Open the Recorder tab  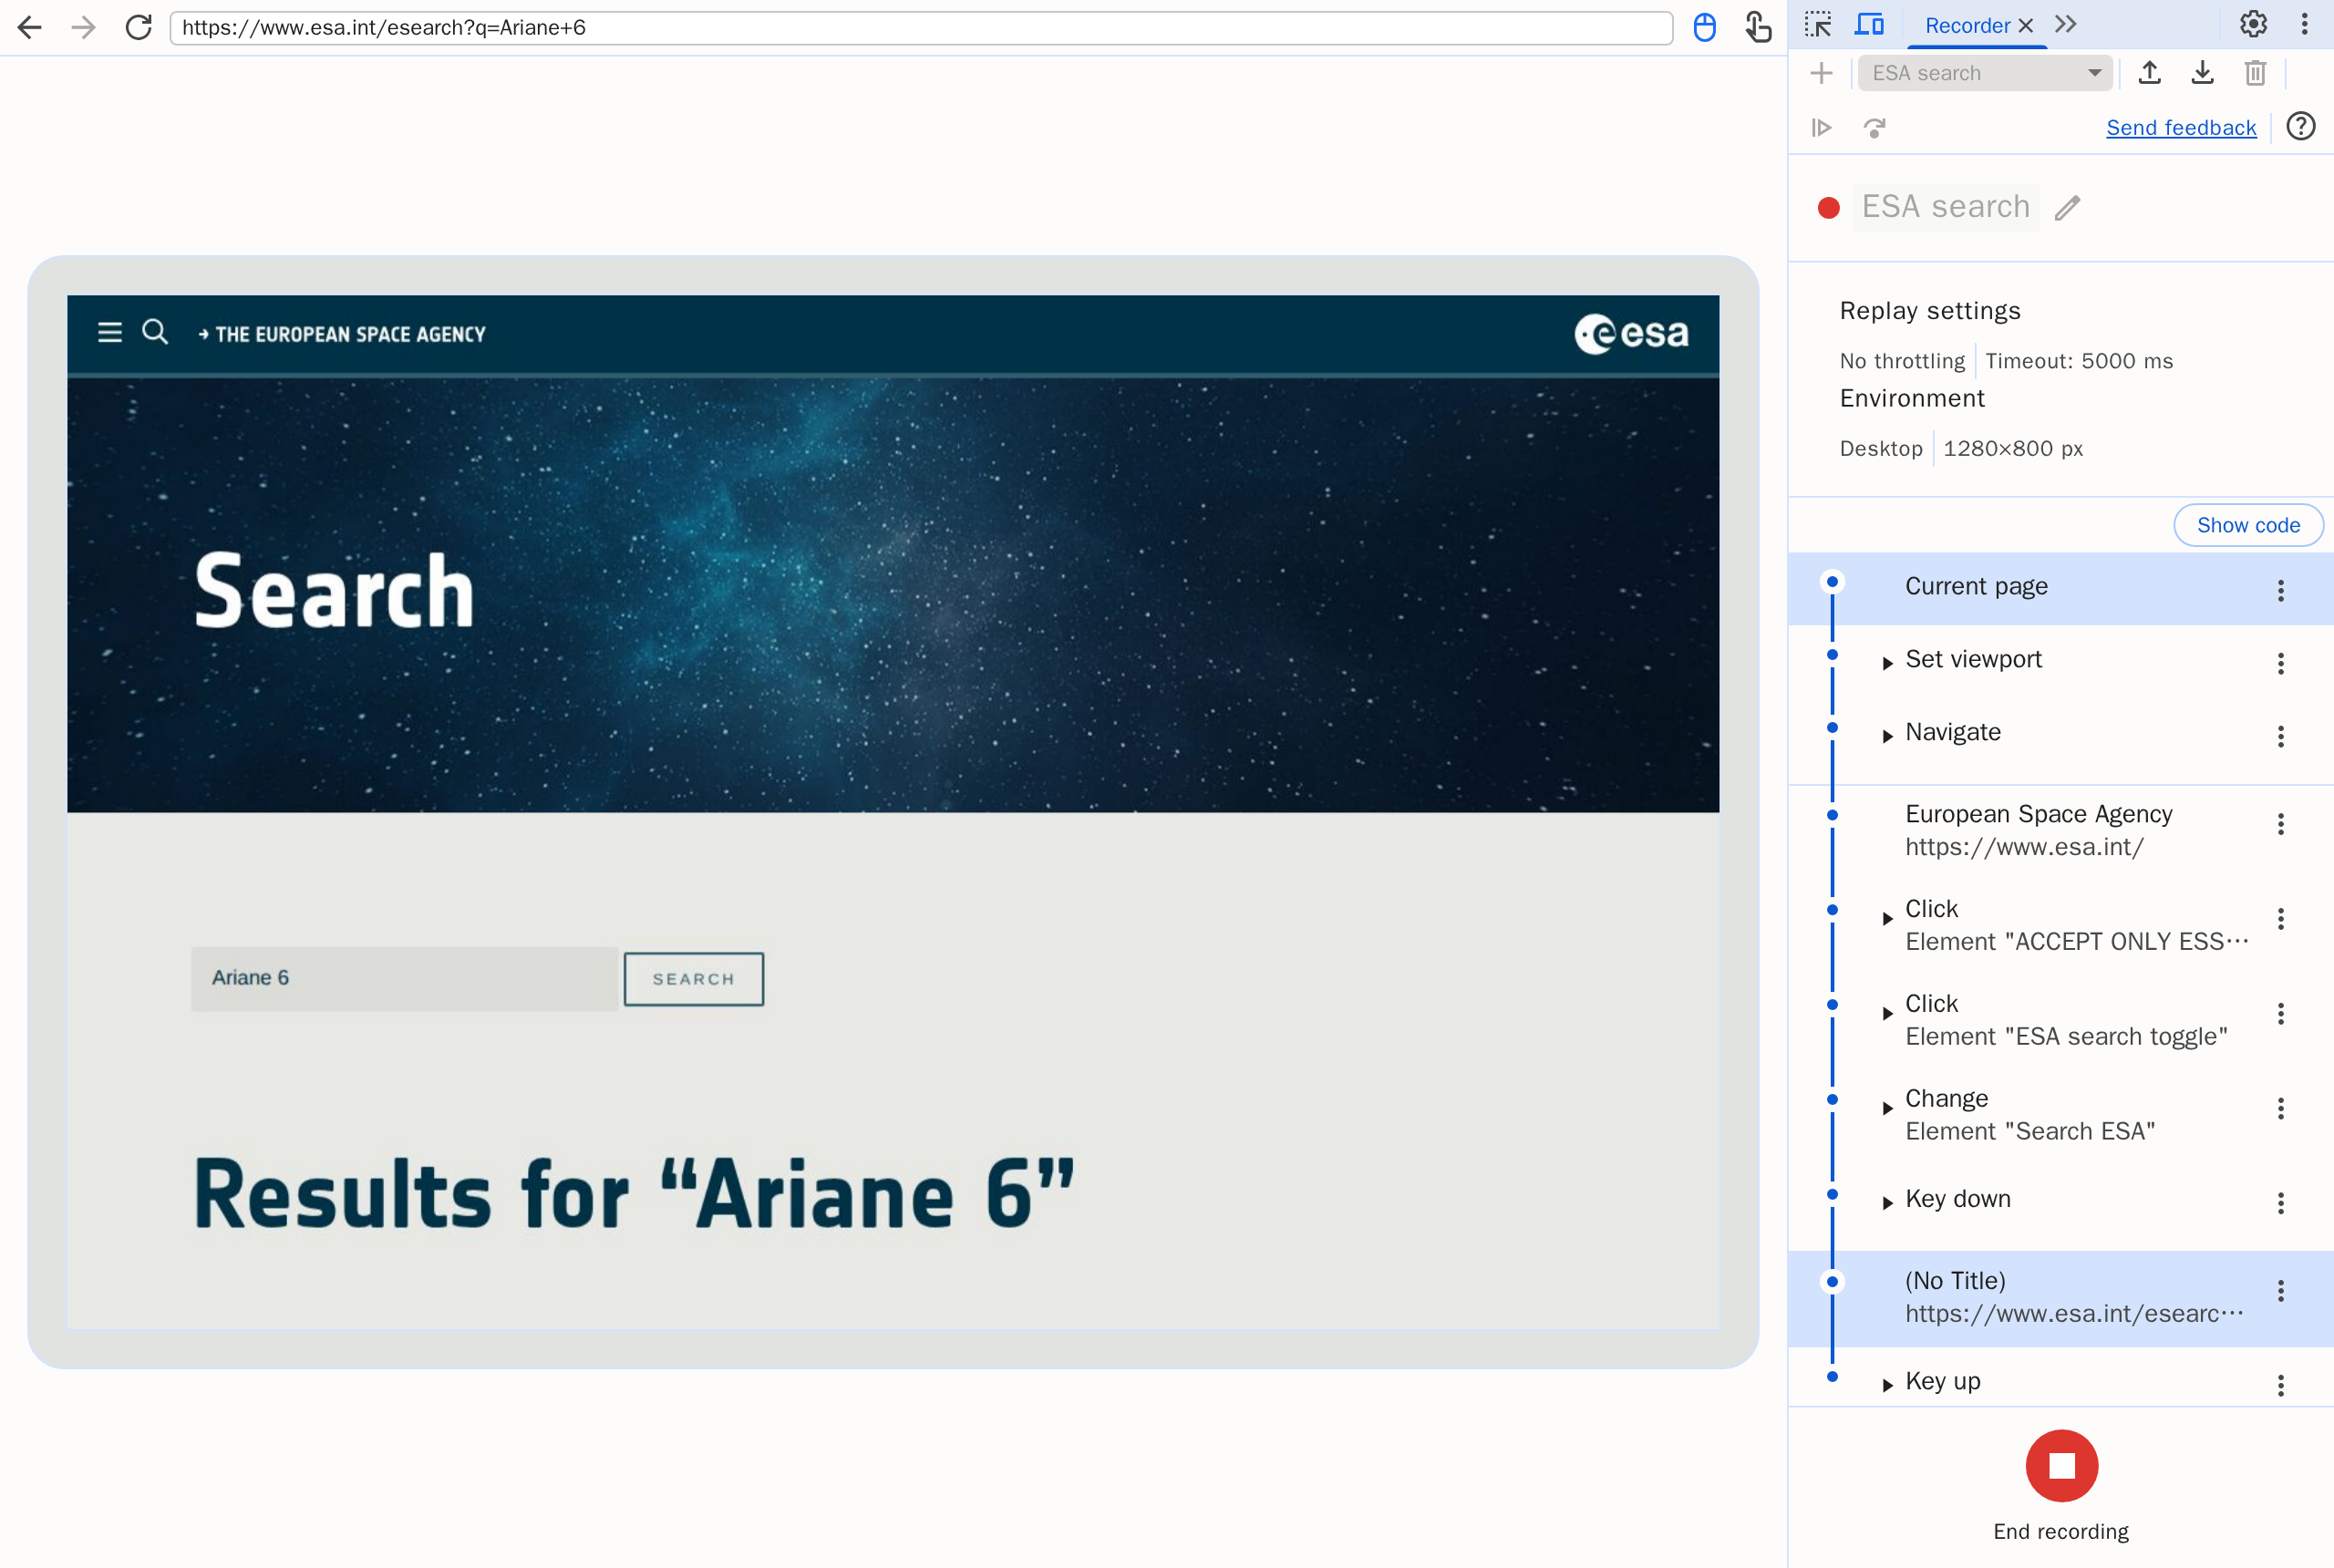coord(1967,25)
